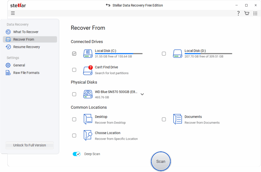
Task: Click the Desktop folder icon
Action: point(88,119)
